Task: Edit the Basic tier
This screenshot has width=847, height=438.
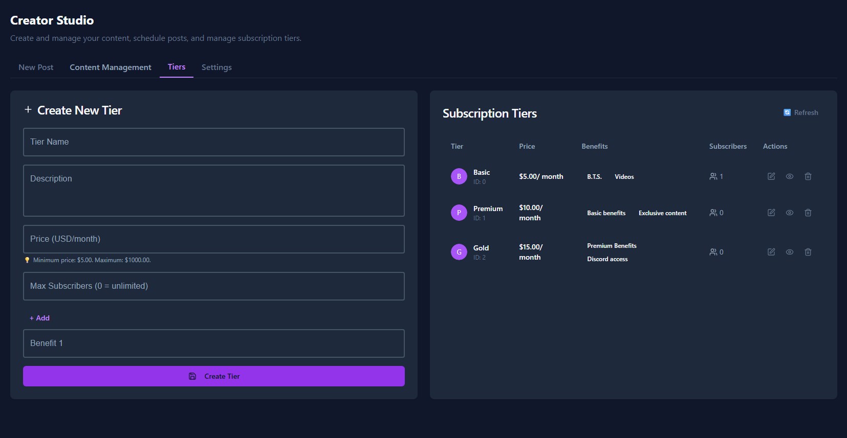Action: point(771,176)
